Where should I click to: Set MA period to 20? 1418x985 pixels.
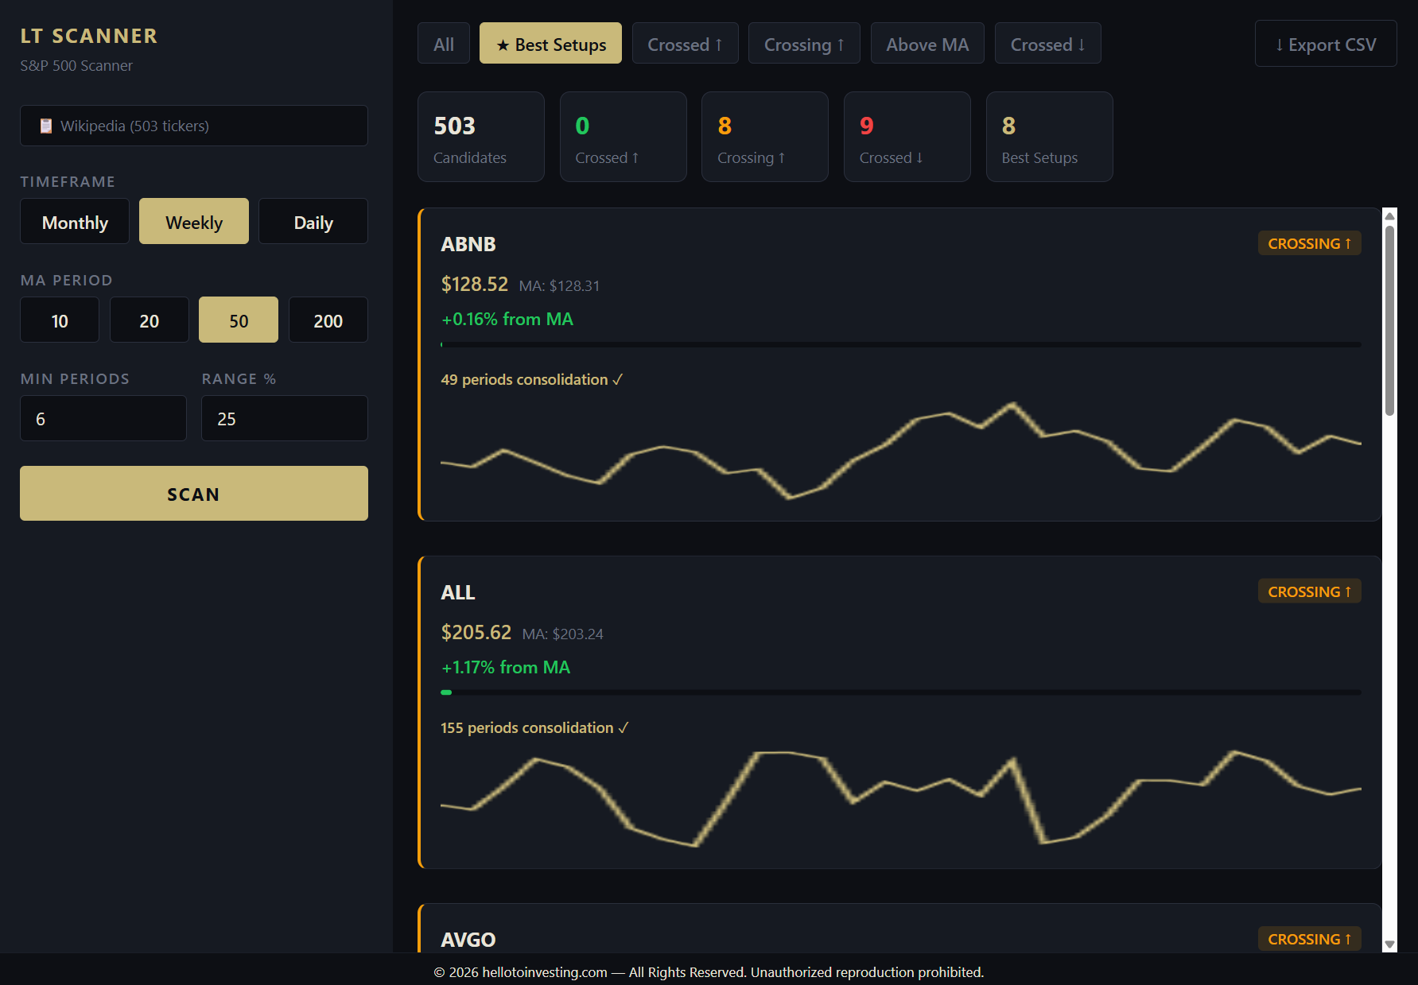pyautogui.click(x=149, y=320)
